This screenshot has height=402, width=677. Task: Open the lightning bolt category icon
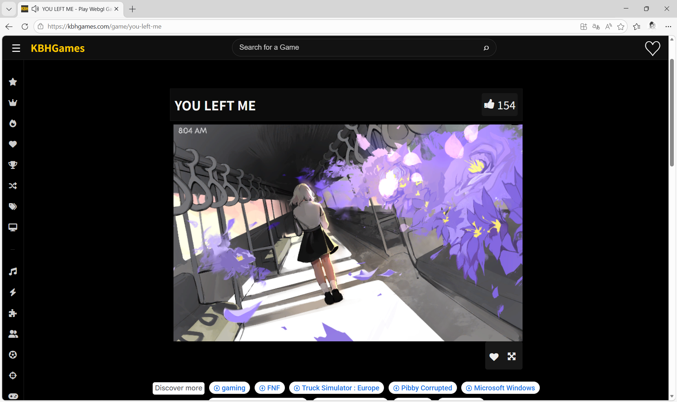click(x=13, y=292)
